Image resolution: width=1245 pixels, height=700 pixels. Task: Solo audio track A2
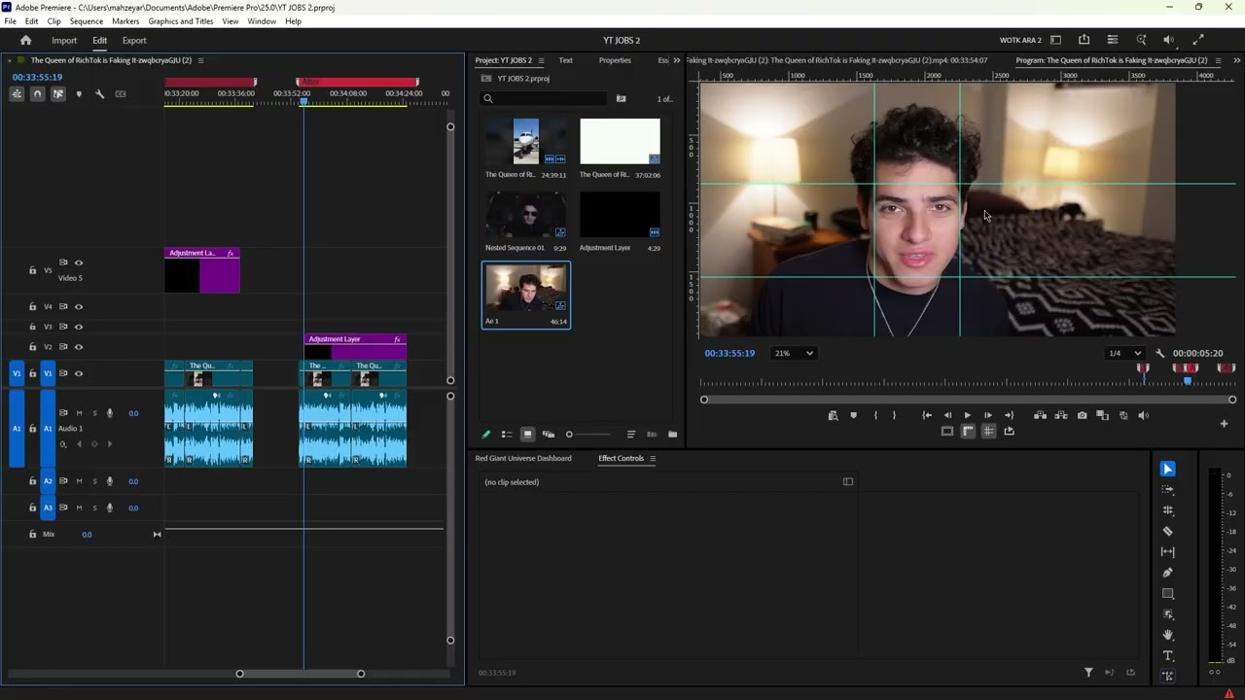[x=94, y=481]
